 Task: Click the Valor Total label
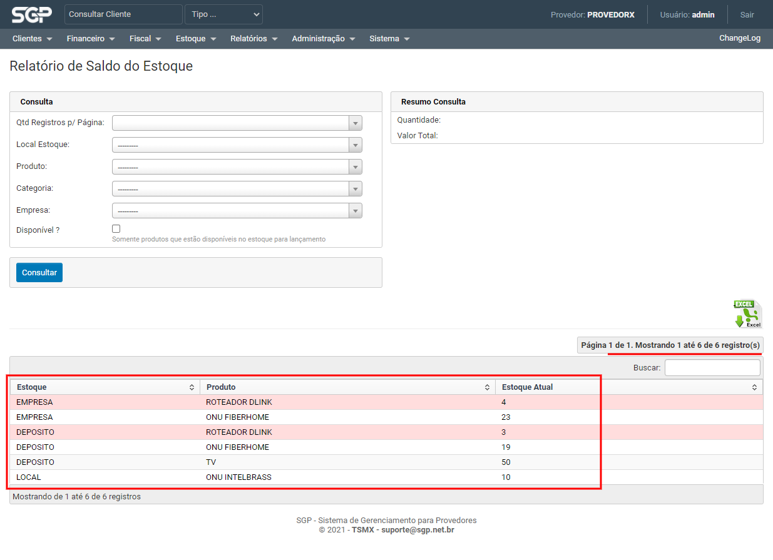417,135
